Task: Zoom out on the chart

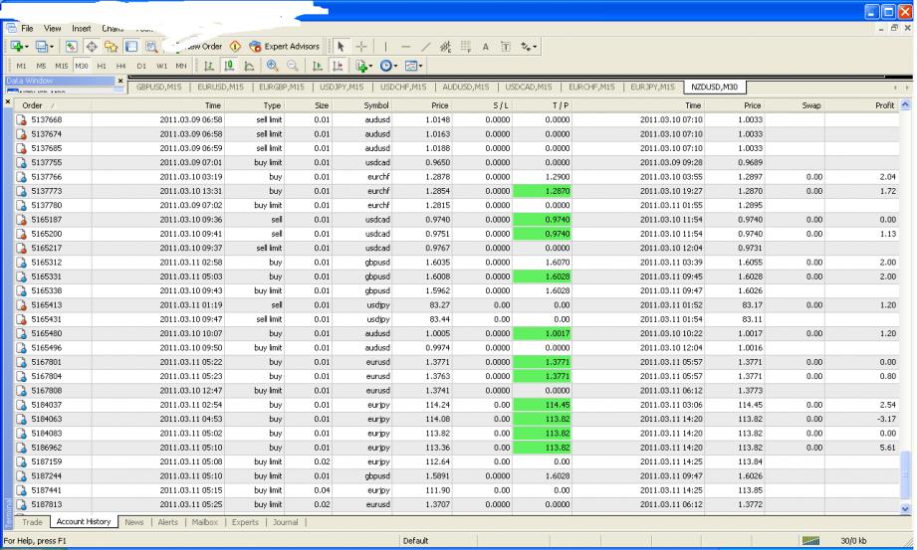Action: 293,66
